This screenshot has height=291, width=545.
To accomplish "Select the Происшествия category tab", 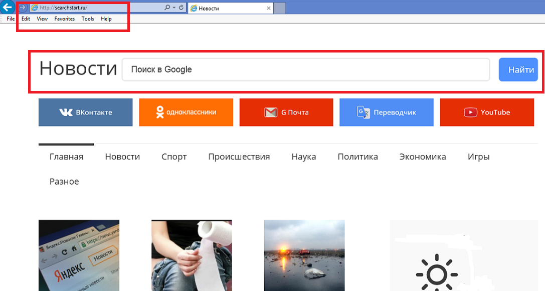I will (x=239, y=157).
